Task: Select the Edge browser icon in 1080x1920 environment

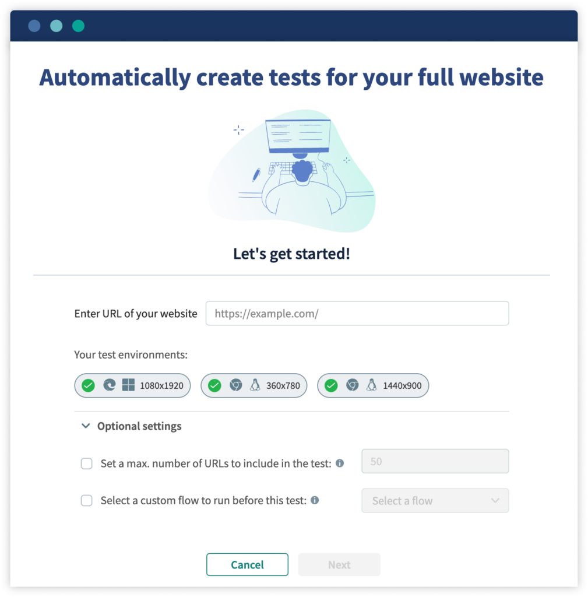Action: (x=108, y=385)
